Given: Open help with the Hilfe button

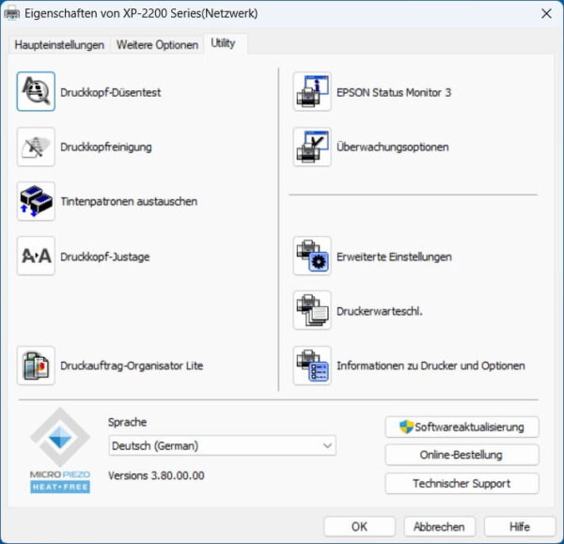Looking at the screenshot, I should 520,527.
